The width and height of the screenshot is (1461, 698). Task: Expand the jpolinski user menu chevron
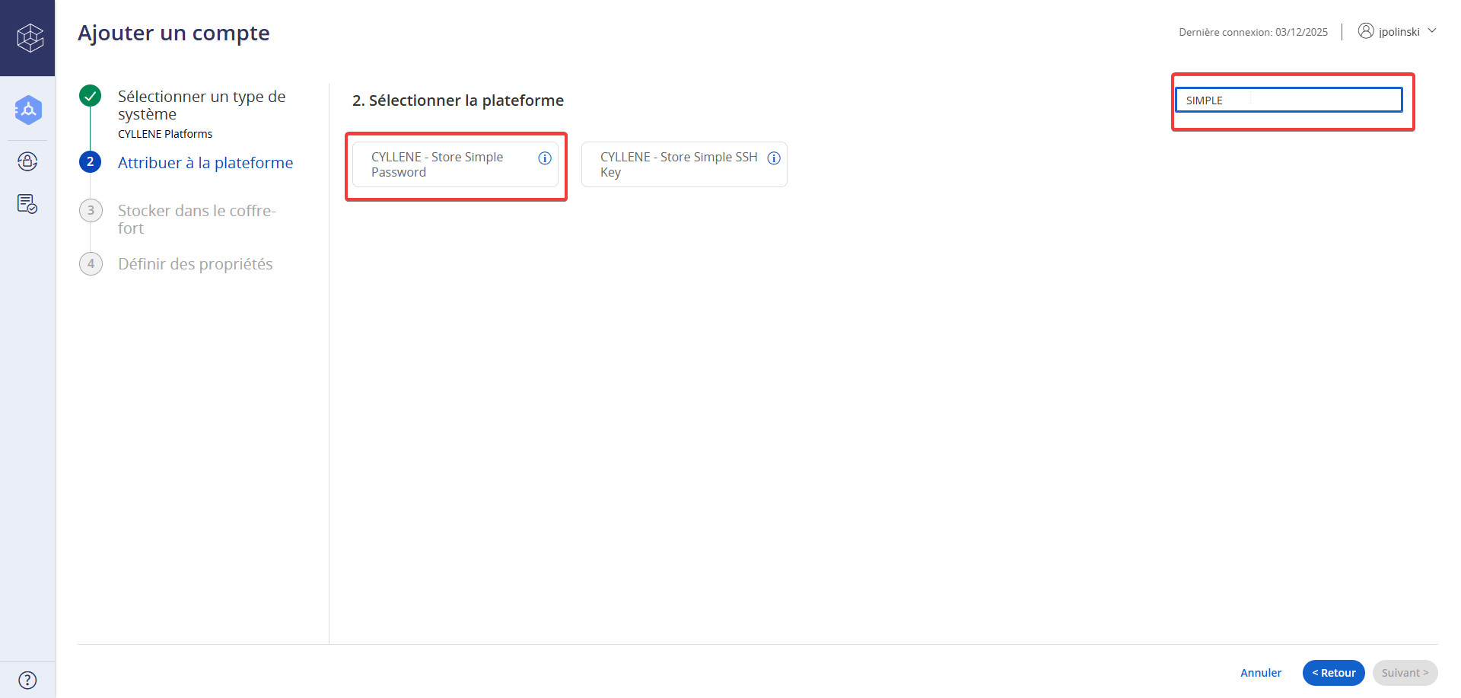pos(1431,31)
